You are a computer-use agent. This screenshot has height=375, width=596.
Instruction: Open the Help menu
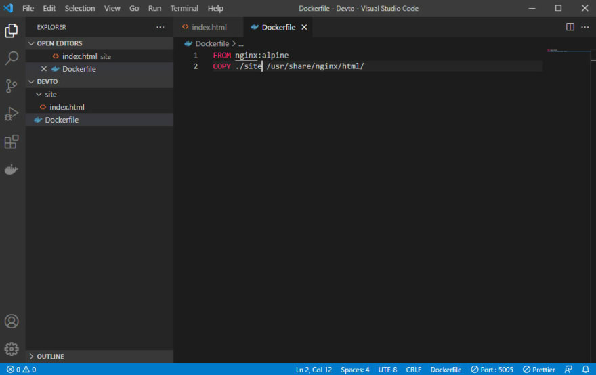point(215,8)
